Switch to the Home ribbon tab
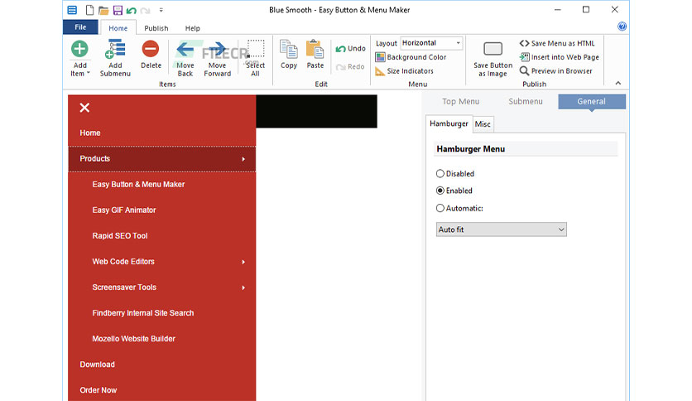The height and width of the screenshot is (401, 692). [x=118, y=28]
